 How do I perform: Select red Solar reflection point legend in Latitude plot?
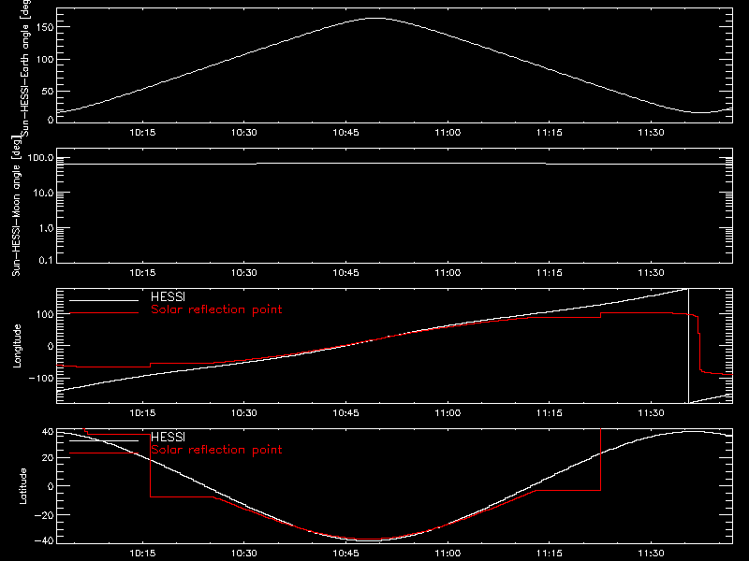[216, 450]
